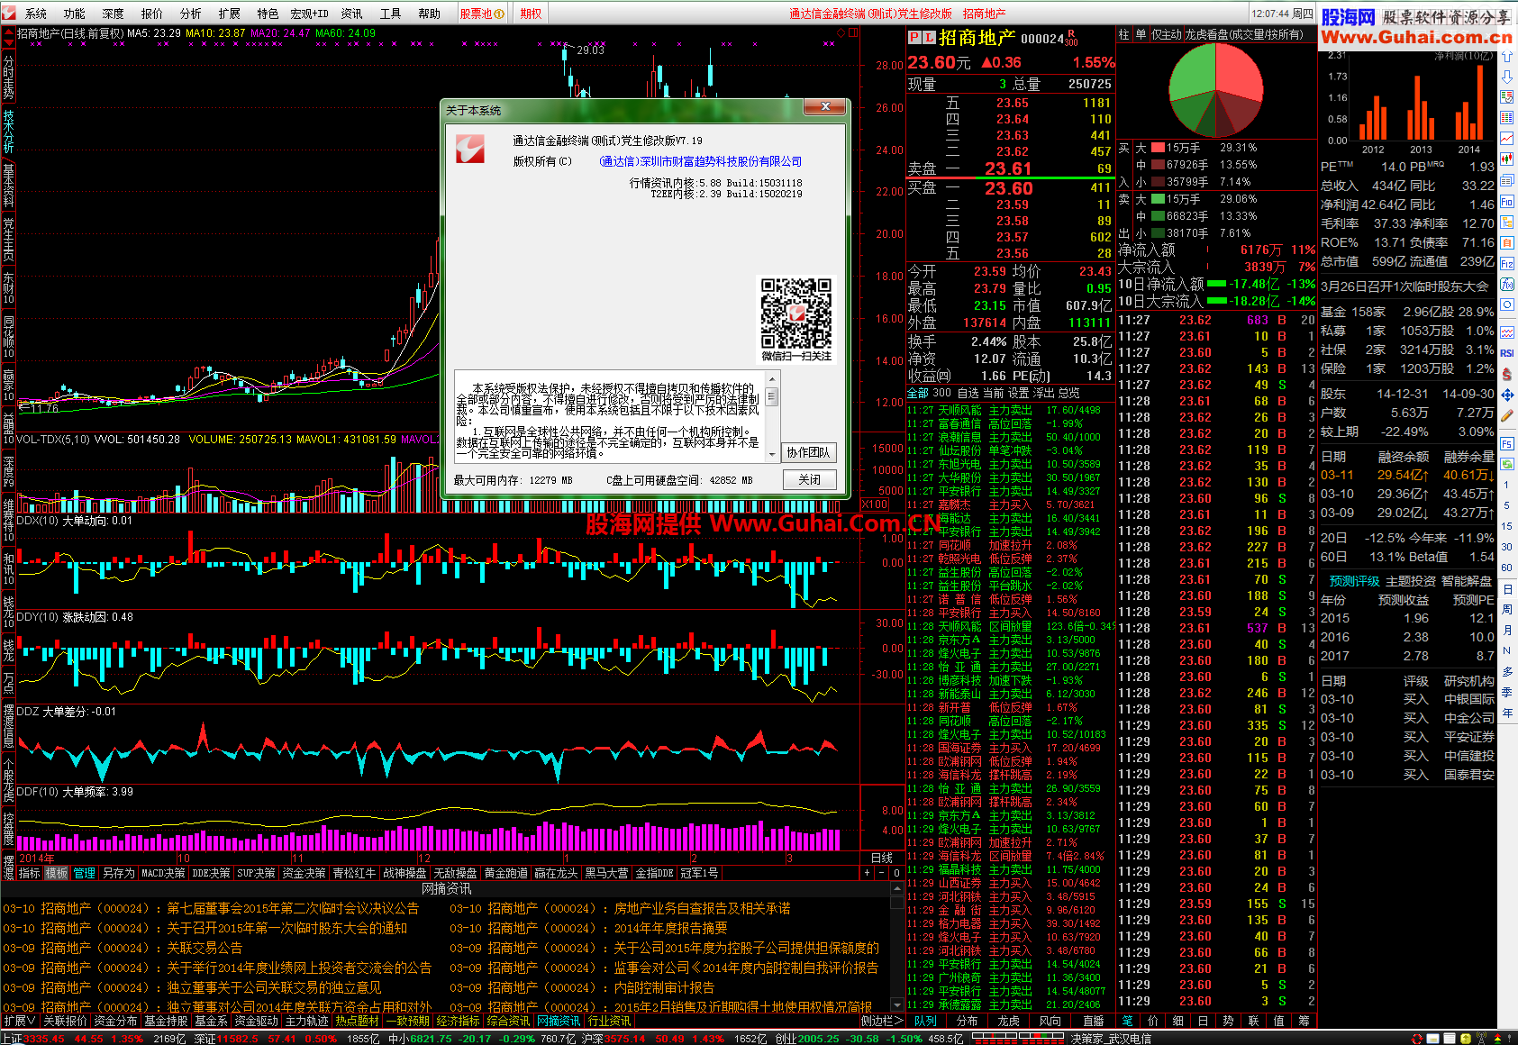Toggle the 仅主动 filter in order panel header
1518x1045 pixels.
tap(1166, 34)
